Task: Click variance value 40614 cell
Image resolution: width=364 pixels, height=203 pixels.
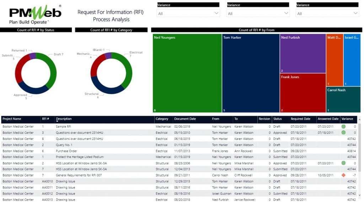Action: 352,151
